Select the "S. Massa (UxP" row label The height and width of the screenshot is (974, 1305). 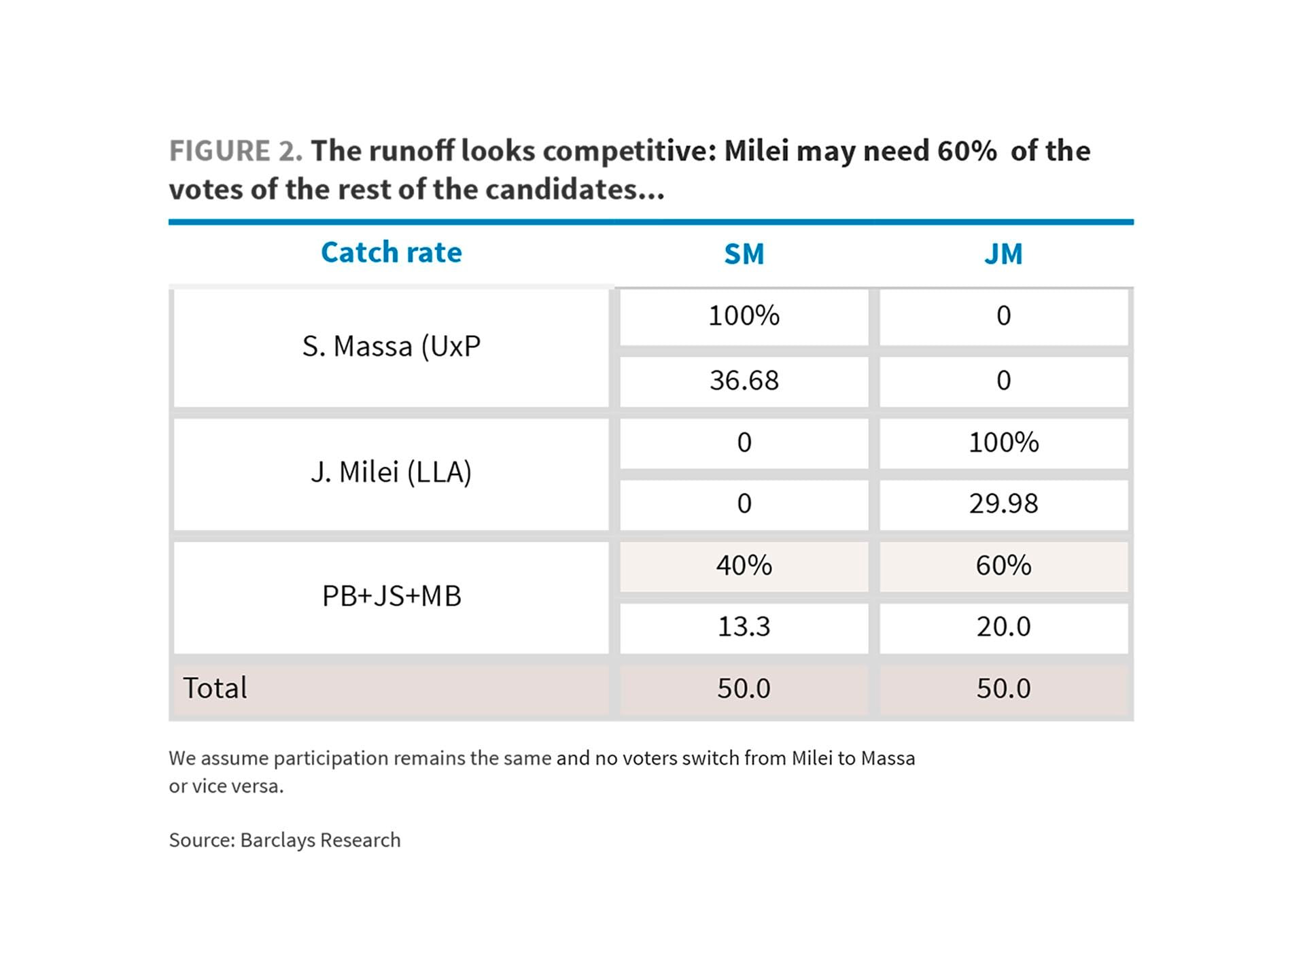391,347
